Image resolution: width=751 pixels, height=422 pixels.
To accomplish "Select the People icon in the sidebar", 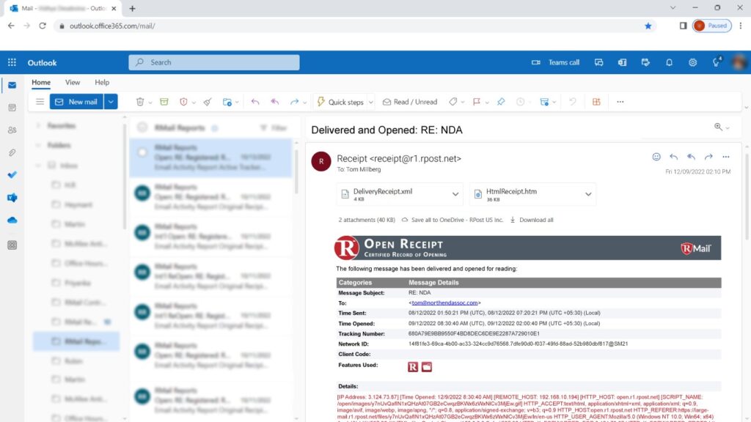I will click(x=12, y=130).
